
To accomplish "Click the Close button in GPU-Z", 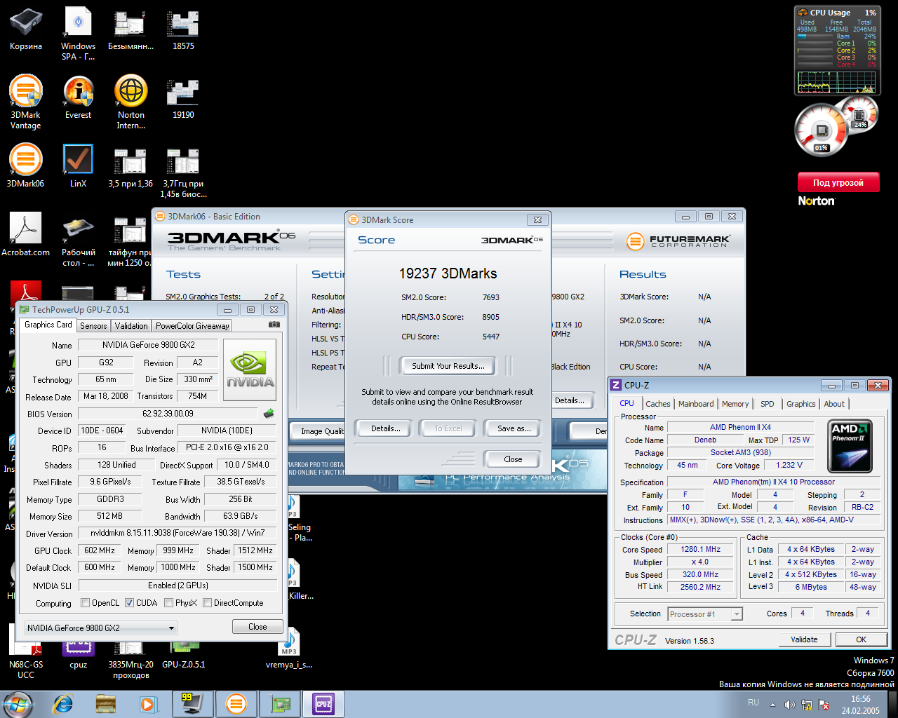I will (257, 627).
